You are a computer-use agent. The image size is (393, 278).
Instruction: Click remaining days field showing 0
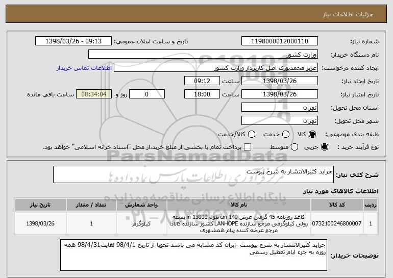(147, 94)
